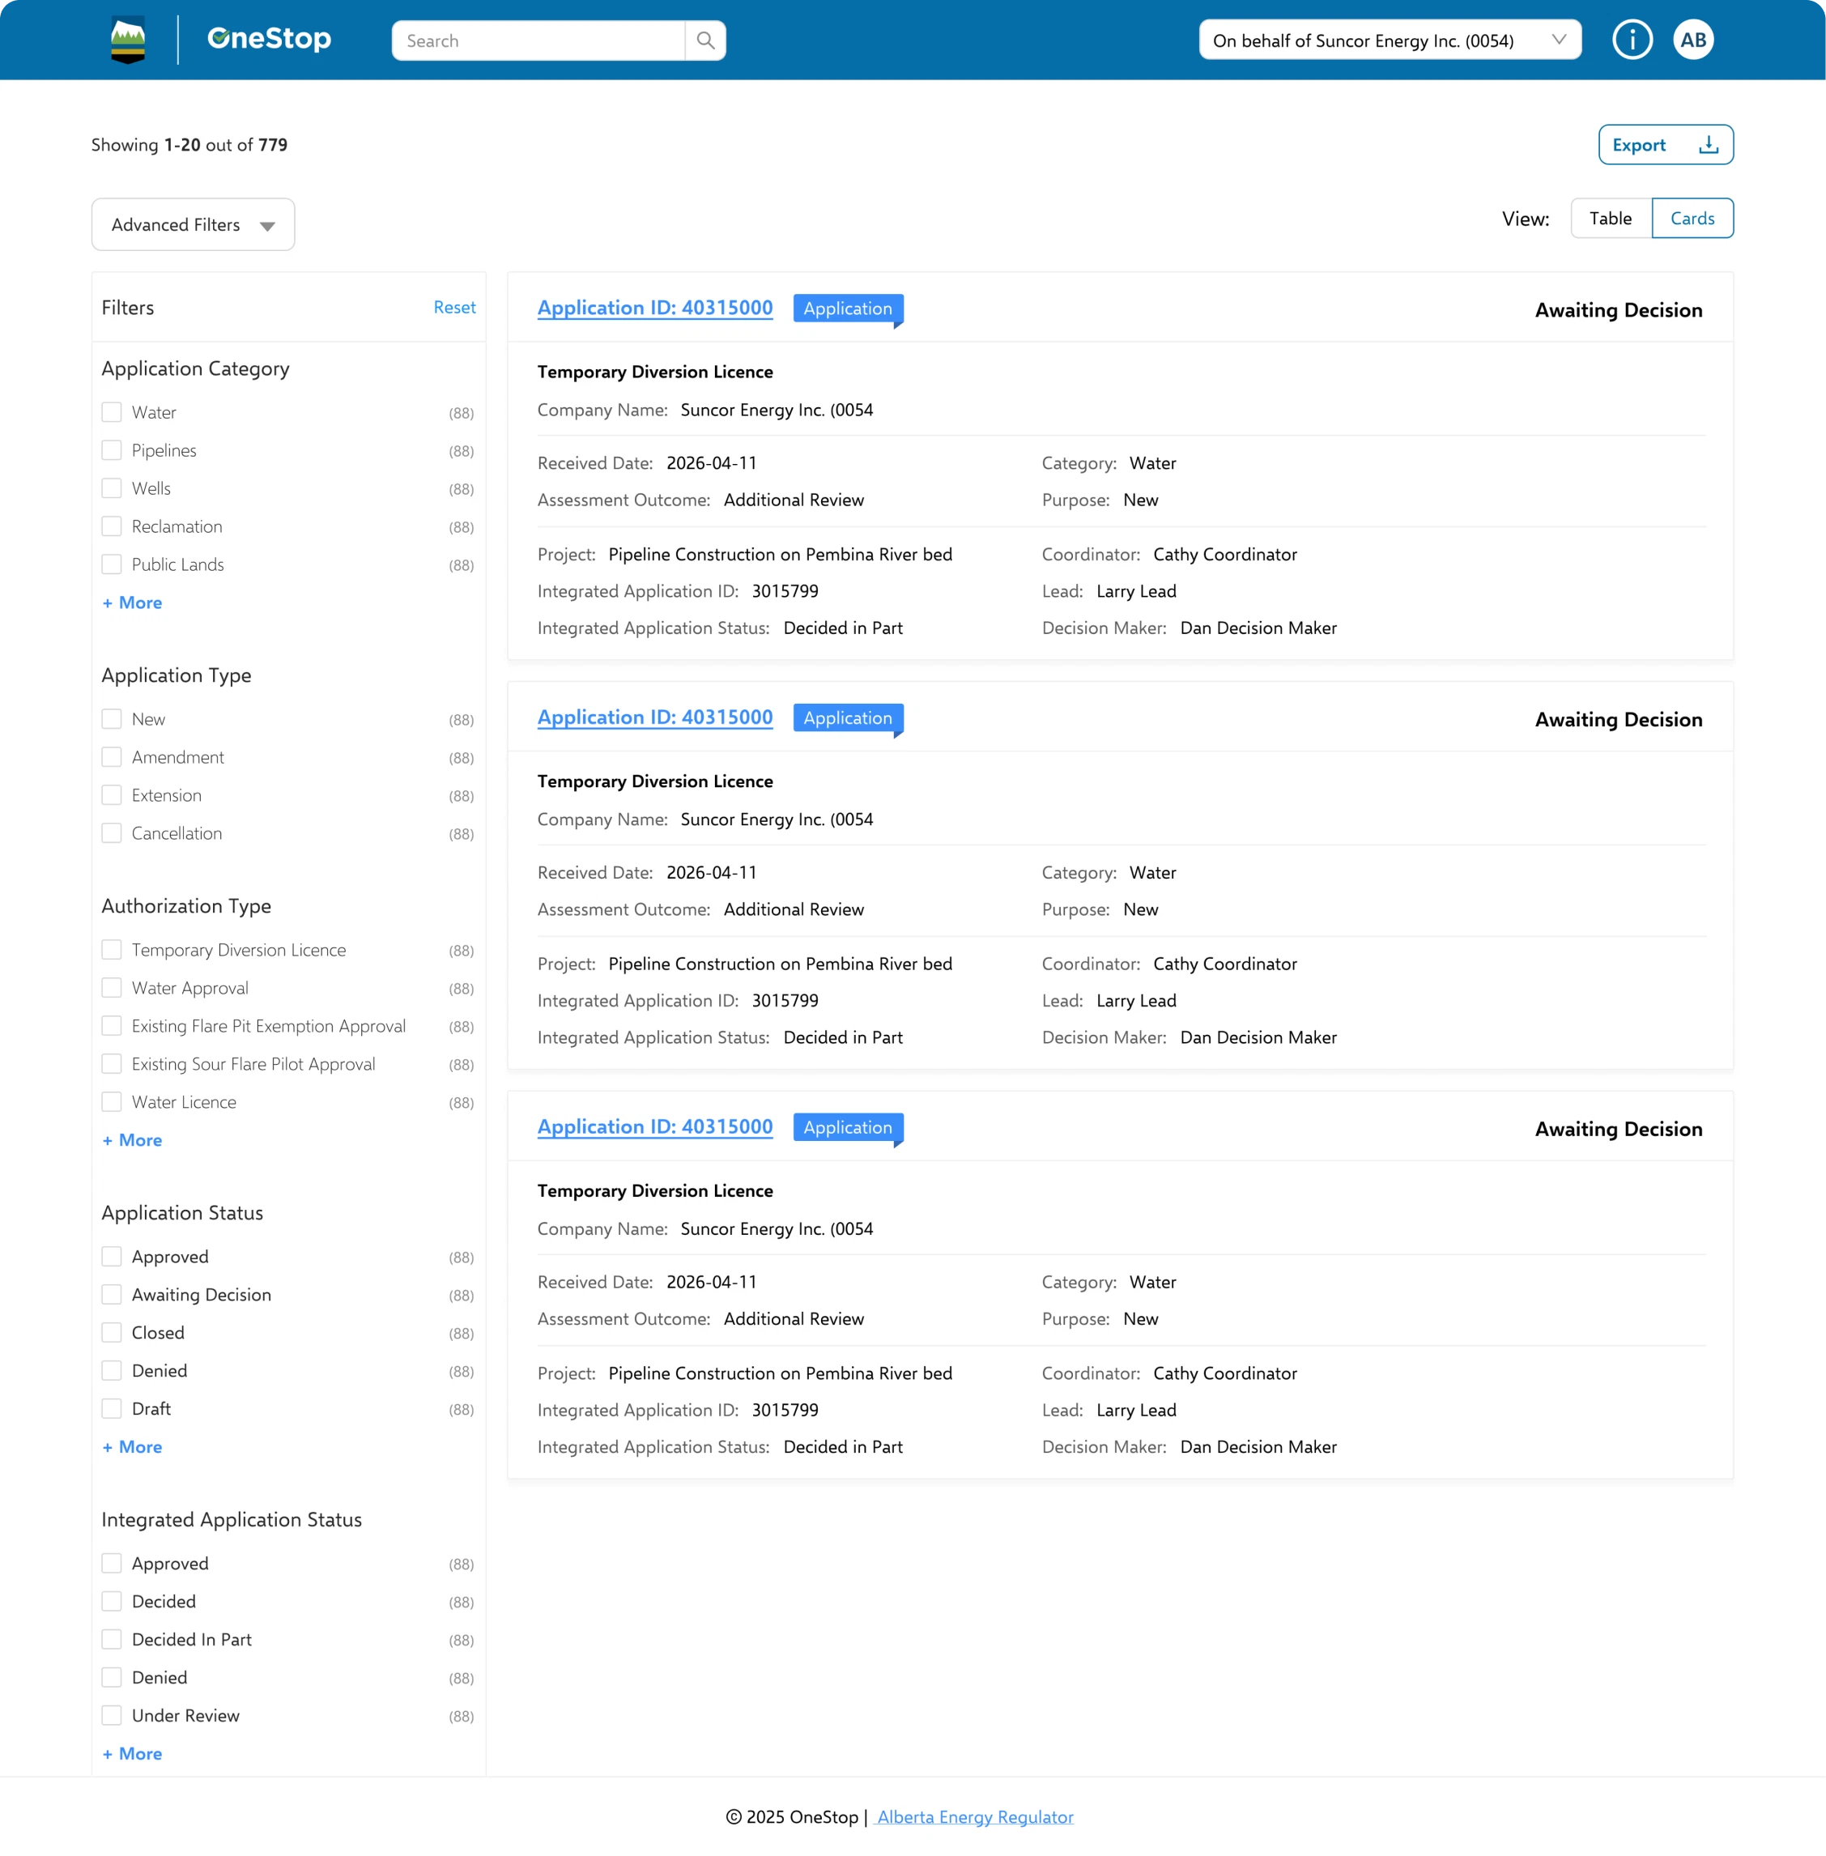This screenshot has width=1826, height=1856.
Task: Open the AB user avatar
Action: 1692,40
